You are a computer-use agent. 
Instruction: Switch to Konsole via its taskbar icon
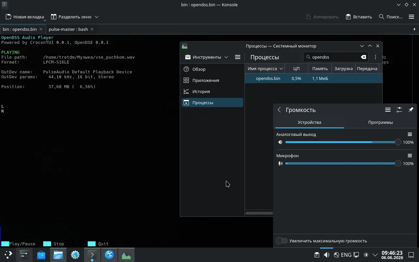[x=92, y=254]
